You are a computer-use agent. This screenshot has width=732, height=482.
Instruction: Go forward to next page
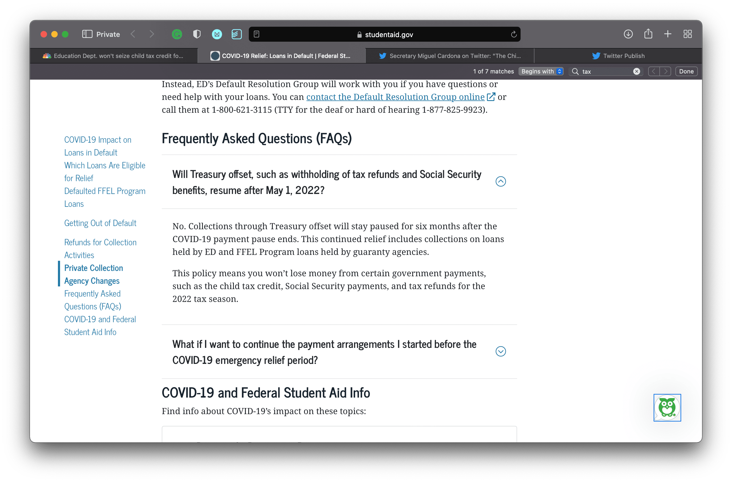(152, 34)
